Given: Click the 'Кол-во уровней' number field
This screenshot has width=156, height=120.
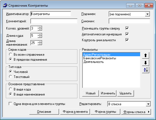Looking at the screenshot, I should (34, 28).
